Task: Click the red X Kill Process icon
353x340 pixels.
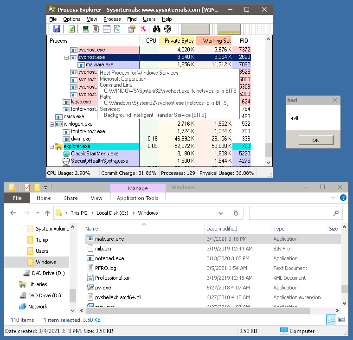Action: (x=143, y=29)
